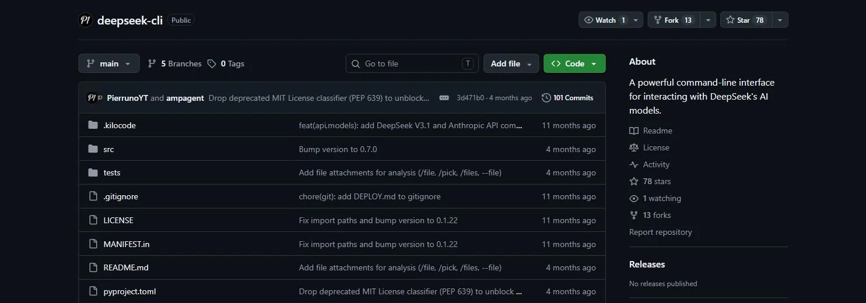Expand the Watch notifications dropdown arrow
The height and width of the screenshot is (303, 866).
coord(636,20)
